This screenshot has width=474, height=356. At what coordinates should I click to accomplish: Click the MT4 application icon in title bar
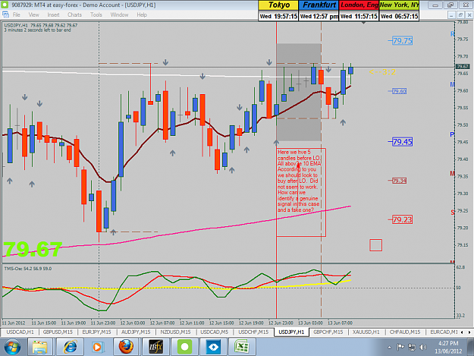tap(5, 5)
